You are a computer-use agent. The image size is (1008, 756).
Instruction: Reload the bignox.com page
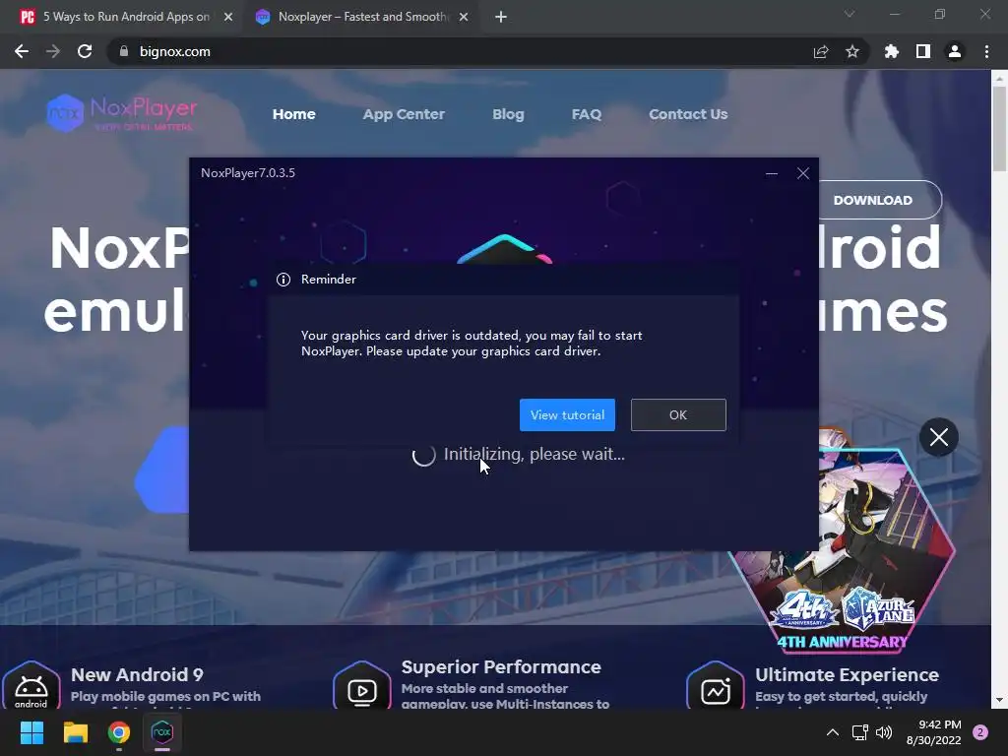coord(85,51)
